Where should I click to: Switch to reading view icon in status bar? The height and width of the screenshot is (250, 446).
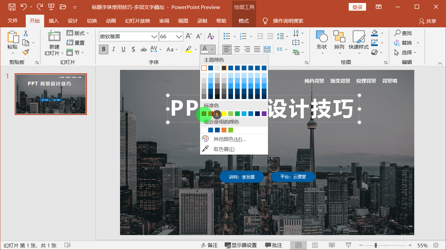[332, 245]
